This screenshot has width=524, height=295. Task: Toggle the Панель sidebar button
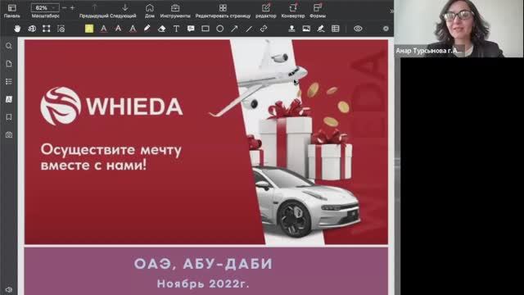coord(11,11)
